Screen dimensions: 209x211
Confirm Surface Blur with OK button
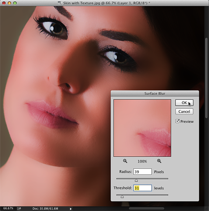point(184,103)
